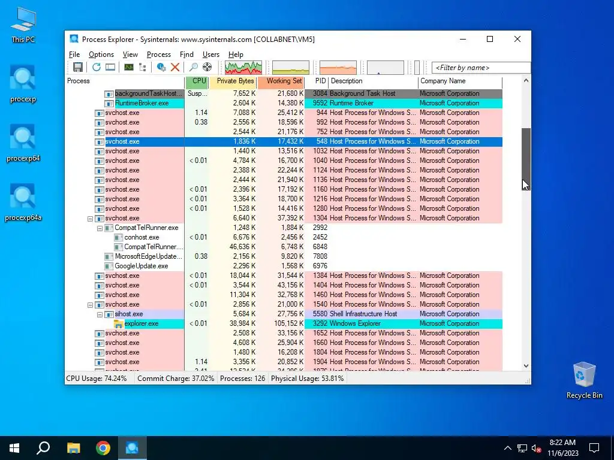Viewport: 614px width, 460px height.
Task: Click the Process Explorer taskbar button
Action: 132,448
